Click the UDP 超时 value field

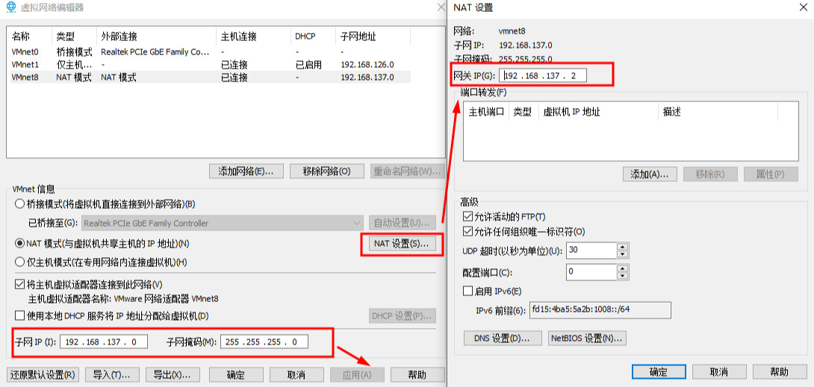(x=591, y=251)
